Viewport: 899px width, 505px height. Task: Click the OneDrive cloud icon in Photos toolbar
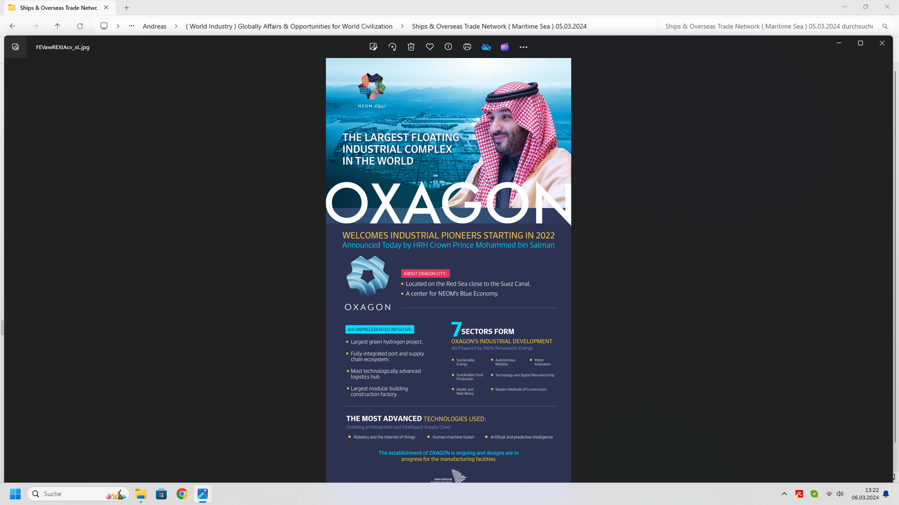(486, 47)
